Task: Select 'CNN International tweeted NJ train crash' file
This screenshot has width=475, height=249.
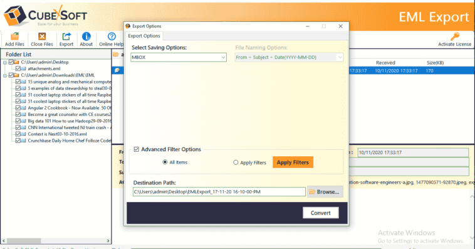Action: click(x=70, y=127)
